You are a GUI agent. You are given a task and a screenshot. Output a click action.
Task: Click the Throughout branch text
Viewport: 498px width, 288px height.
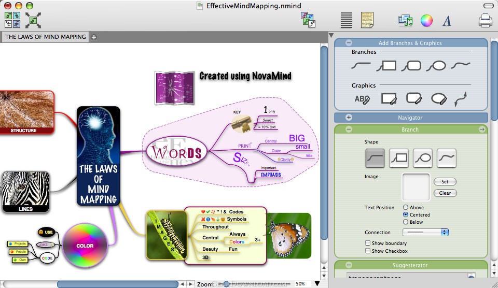click(x=215, y=227)
